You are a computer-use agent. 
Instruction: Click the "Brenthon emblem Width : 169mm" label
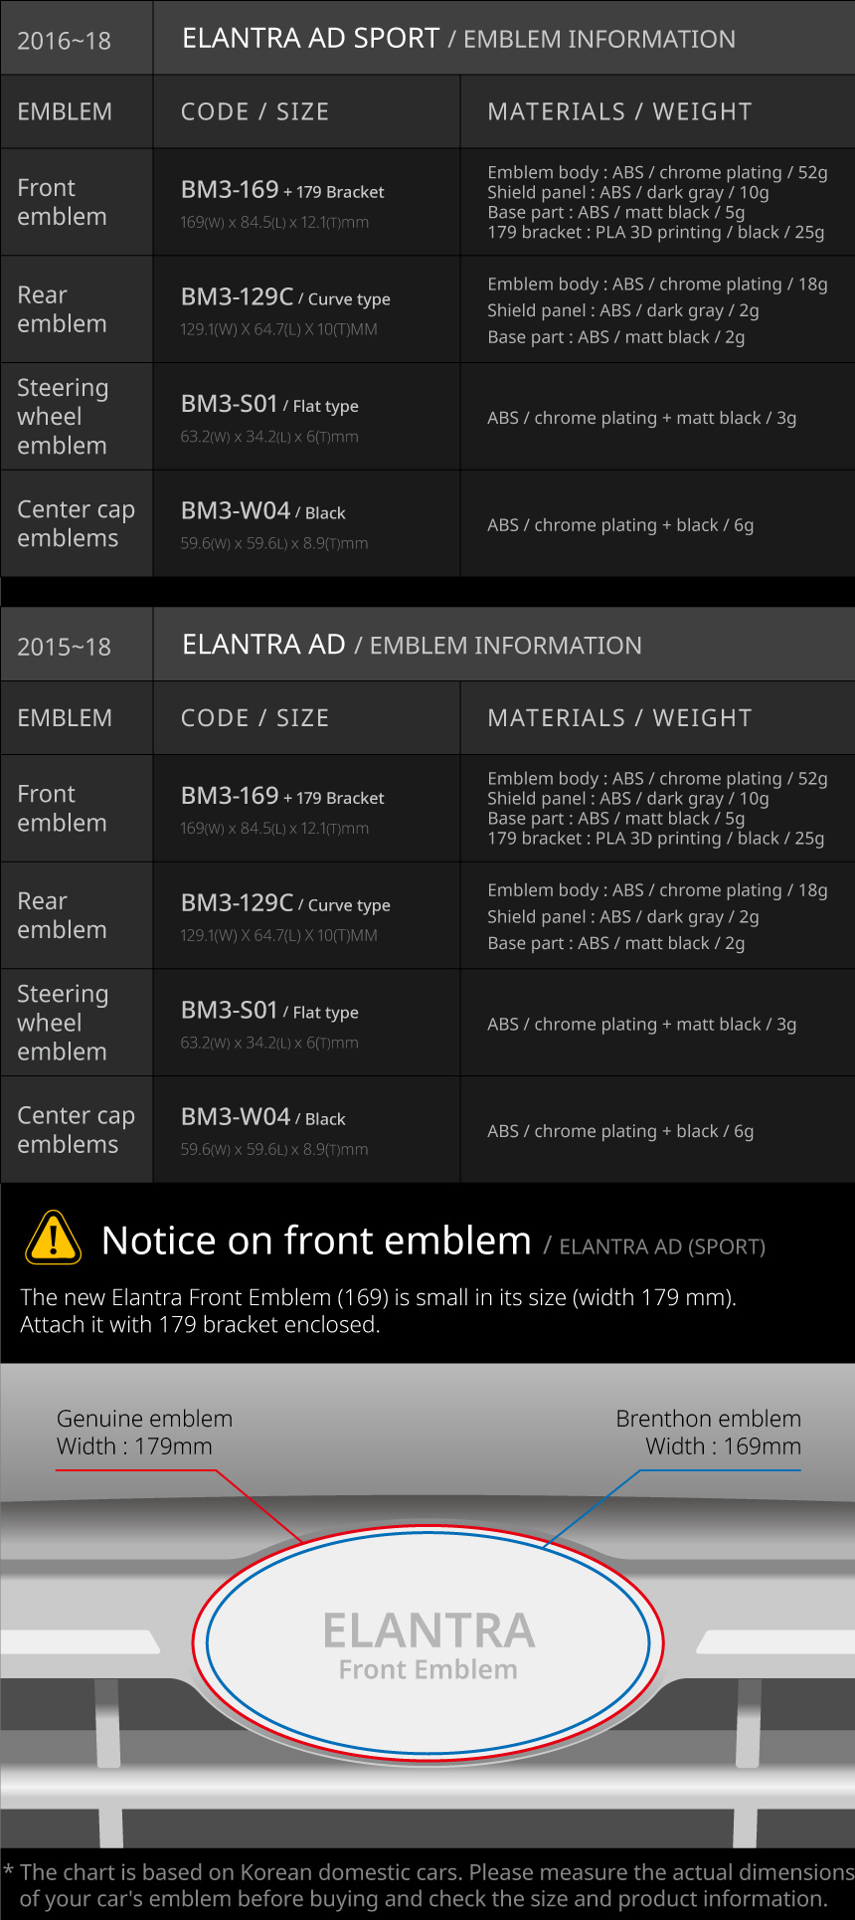pyautogui.click(x=708, y=1433)
